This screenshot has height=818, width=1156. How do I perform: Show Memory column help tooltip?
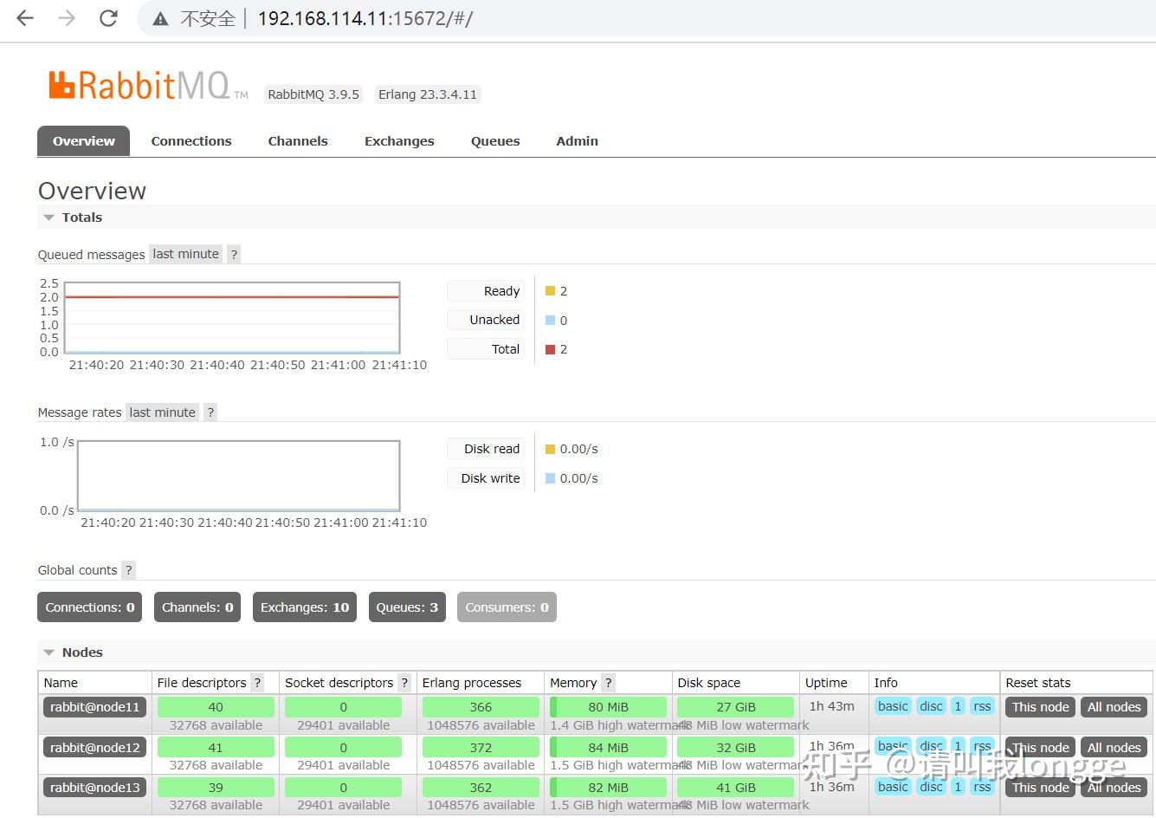(x=609, y=683)
